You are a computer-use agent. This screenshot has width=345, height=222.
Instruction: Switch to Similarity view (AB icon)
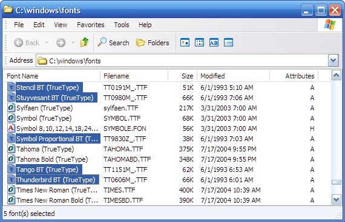point(214,42)
